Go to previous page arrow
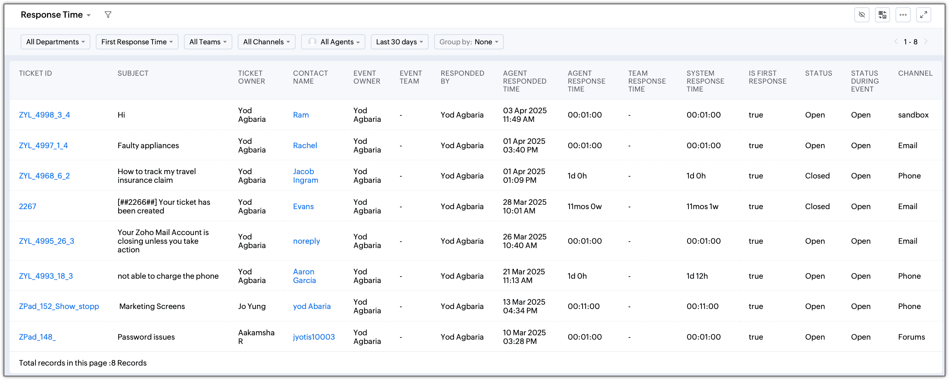 896,41
